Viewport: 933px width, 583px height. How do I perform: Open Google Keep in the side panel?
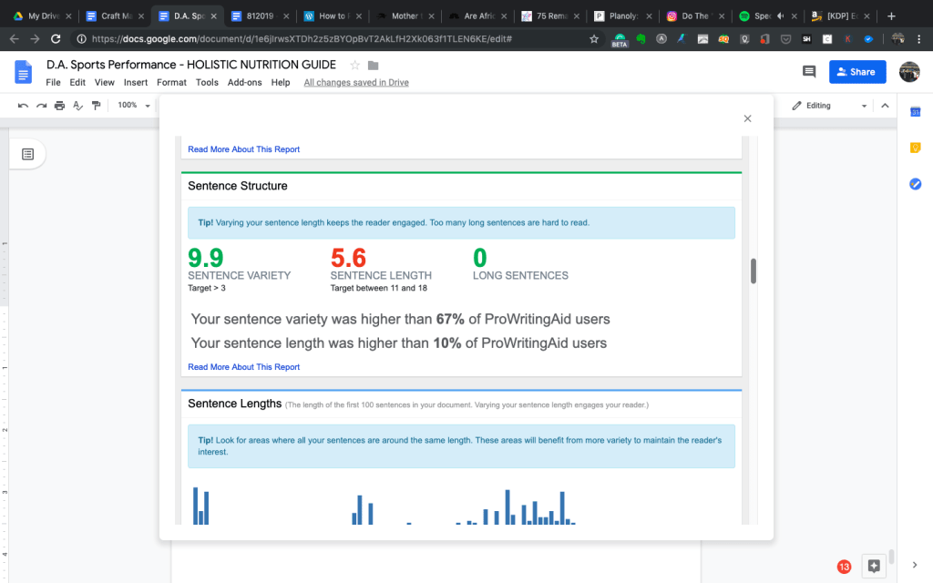916,148
